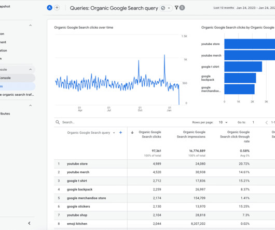Click Organic Google Search impressions column header
This screenshot has width=275, height=230.
tap(191, 134)
